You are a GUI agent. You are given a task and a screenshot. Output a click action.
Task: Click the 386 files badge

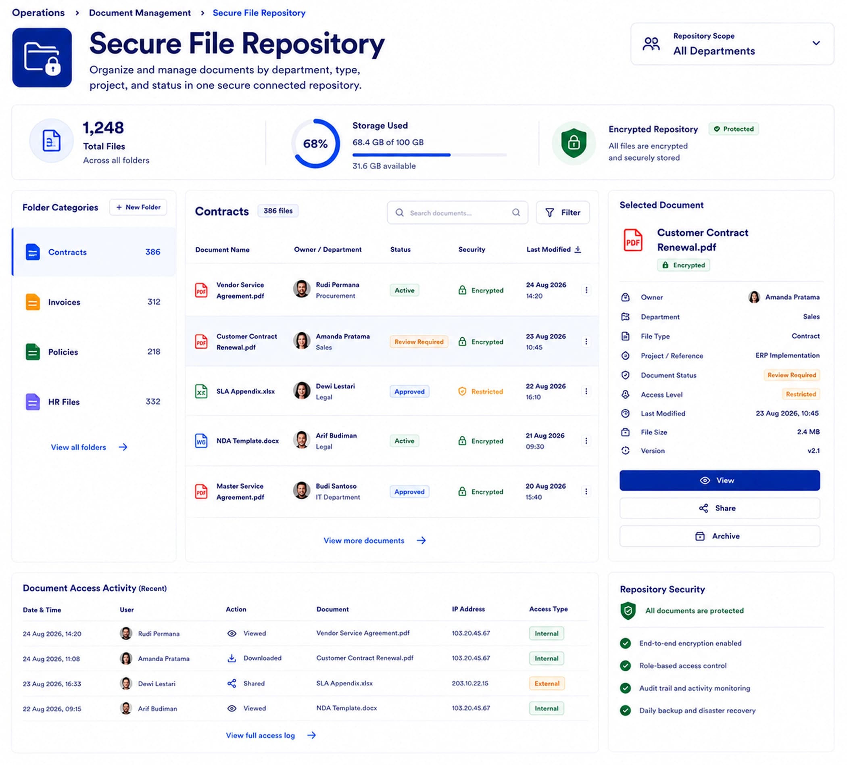(x=278, y=211)
